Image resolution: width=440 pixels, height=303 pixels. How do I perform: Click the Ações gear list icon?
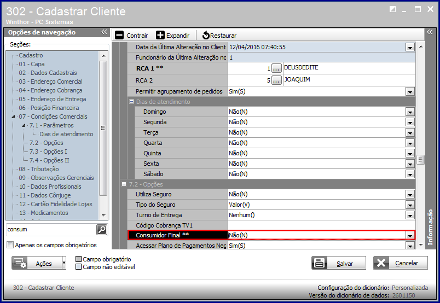coord(20,263)
